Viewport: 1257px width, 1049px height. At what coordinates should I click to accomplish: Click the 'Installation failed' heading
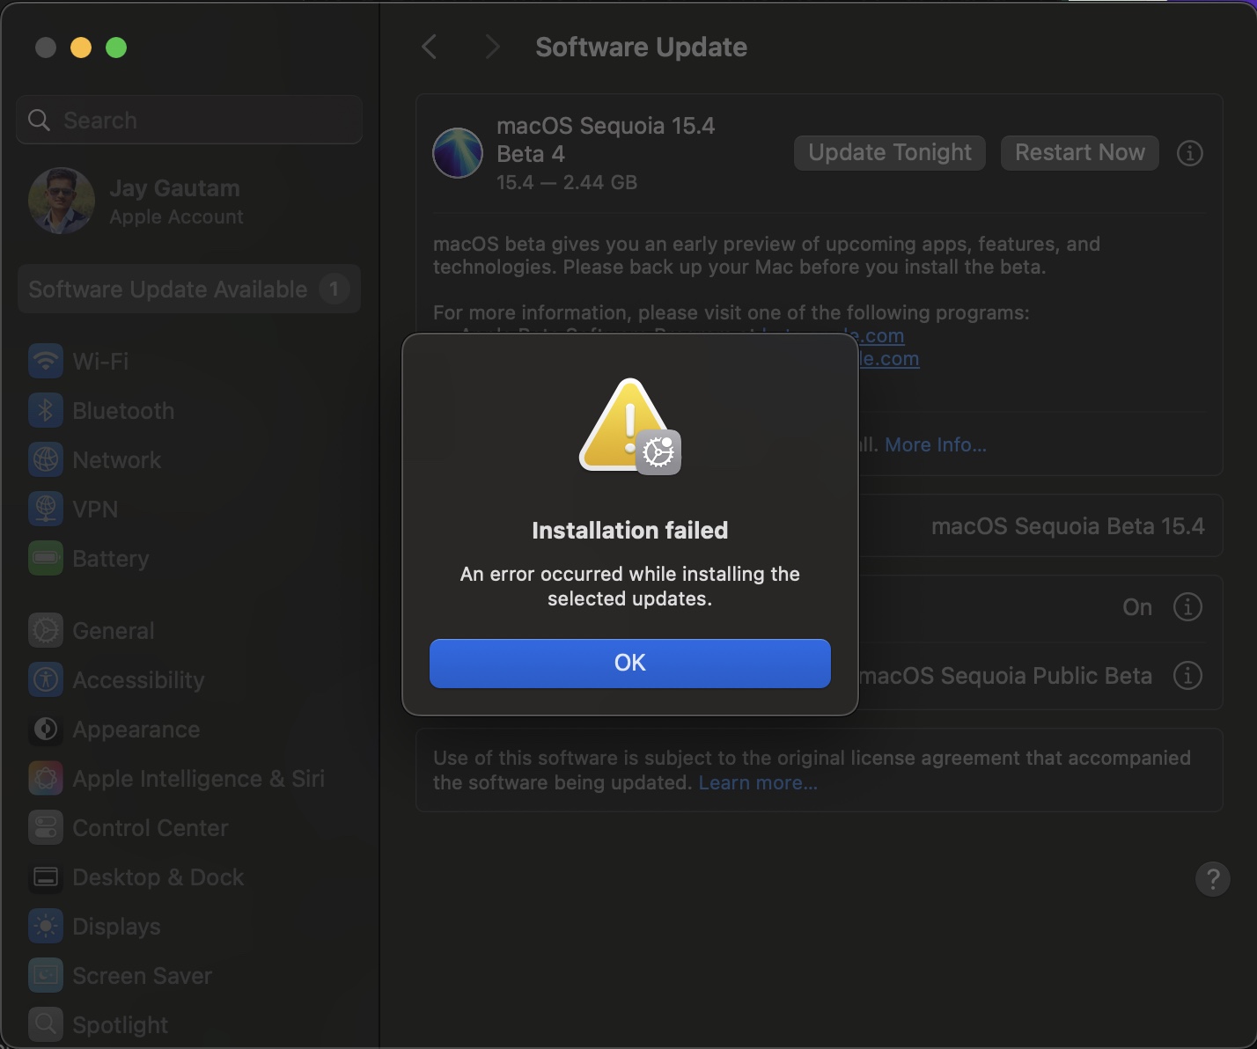point(630,530)
